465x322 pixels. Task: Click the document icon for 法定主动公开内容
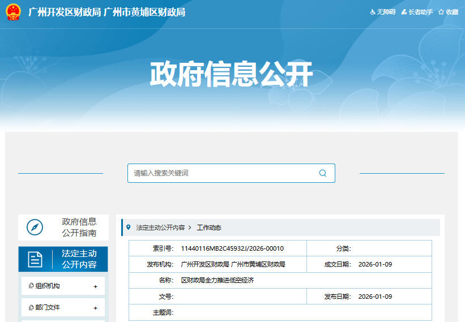[x=35, y=259]
